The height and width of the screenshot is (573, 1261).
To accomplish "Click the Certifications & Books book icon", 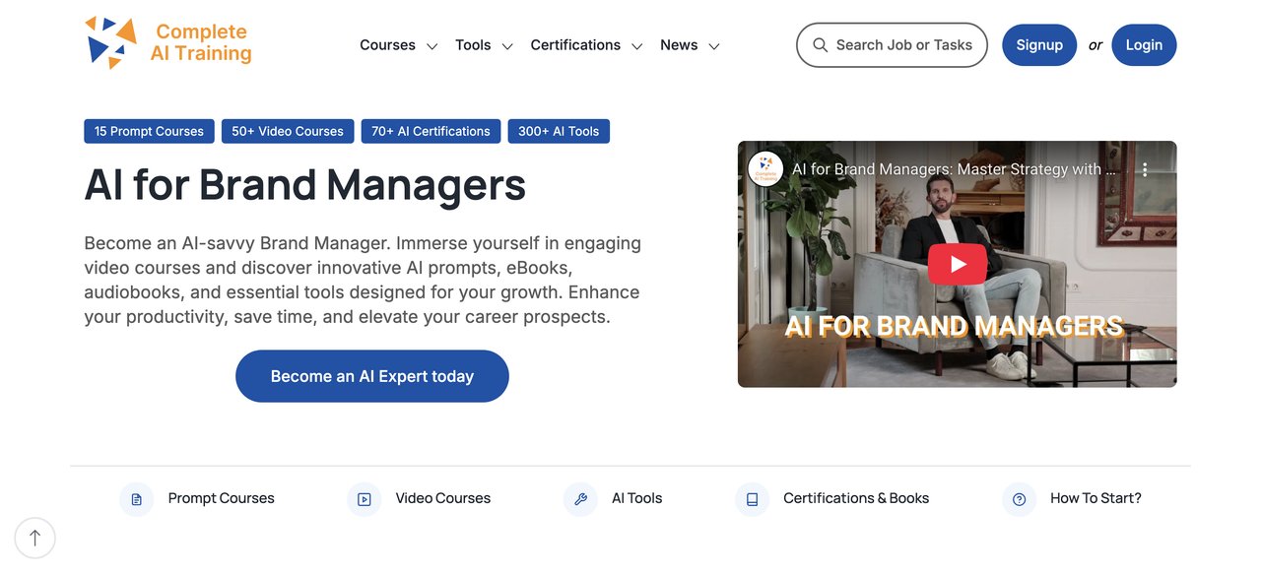I will coord(752,499).
